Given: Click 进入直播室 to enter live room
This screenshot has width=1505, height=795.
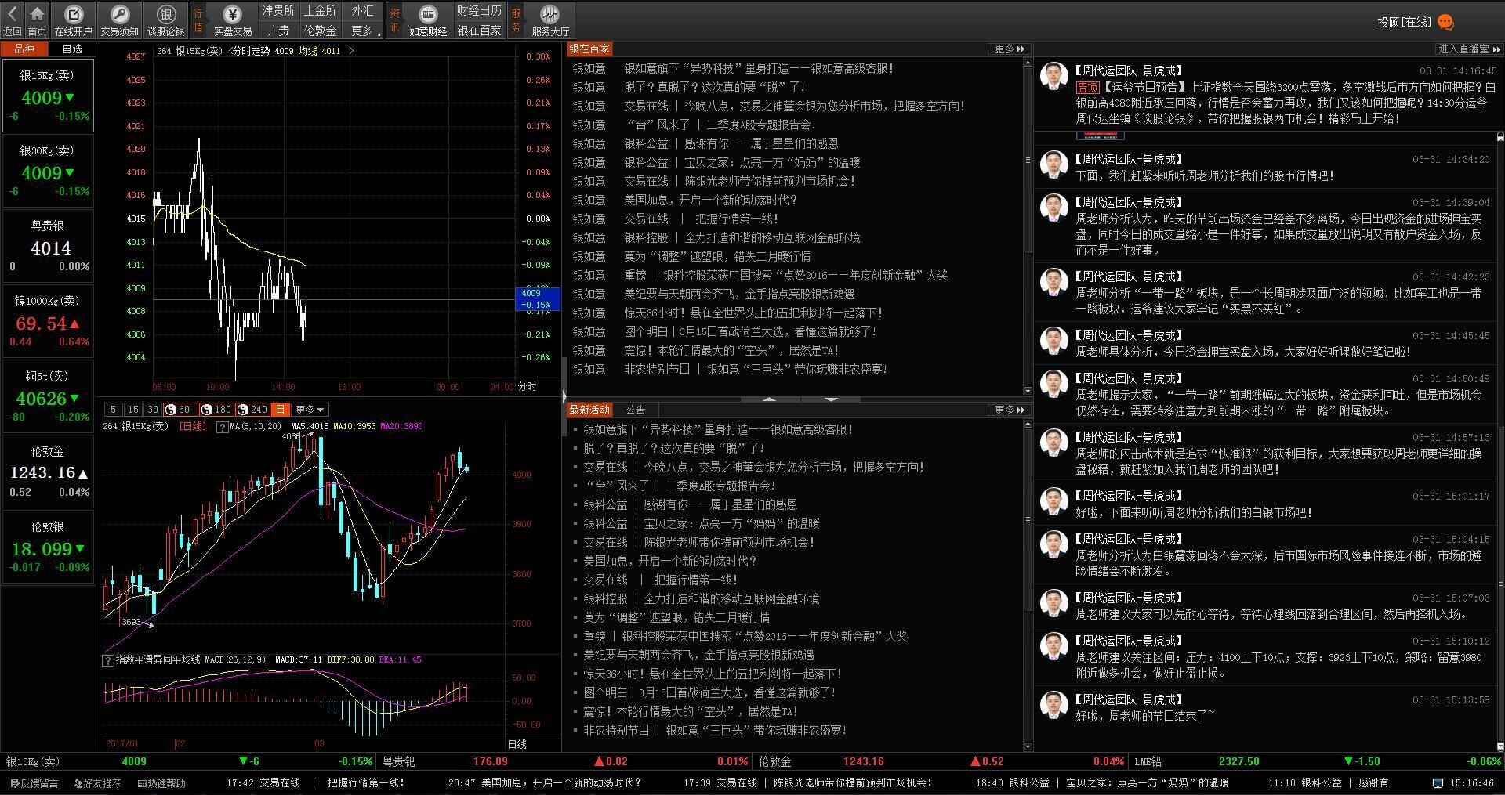Looking at the screenshot, I should 1468,49.
